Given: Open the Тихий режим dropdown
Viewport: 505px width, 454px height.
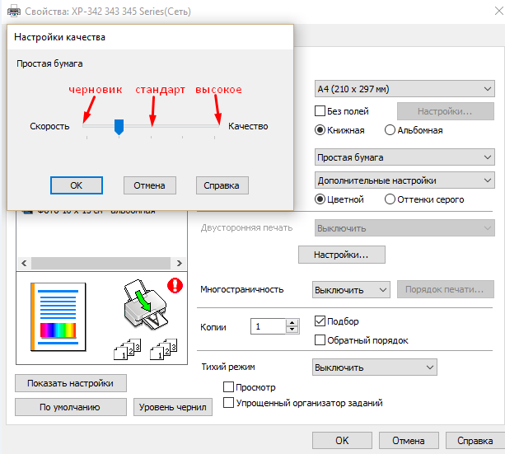Looking at the screenshot, I should (374, 367).
